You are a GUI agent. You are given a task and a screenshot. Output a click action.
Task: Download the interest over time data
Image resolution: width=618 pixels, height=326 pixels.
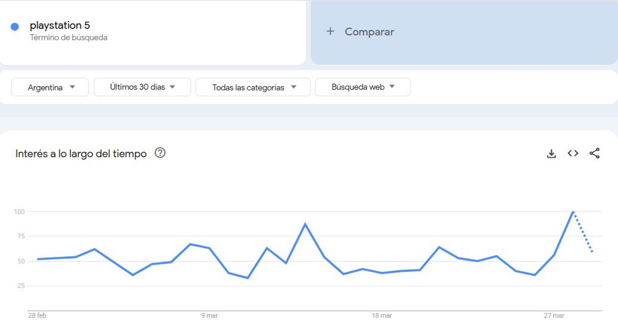coord(551,154)
